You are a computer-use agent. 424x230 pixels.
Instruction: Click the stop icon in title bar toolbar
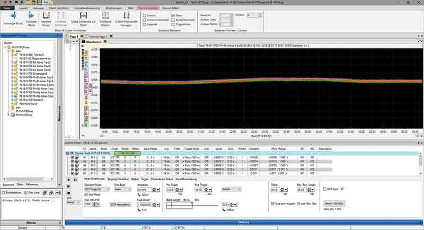click(16, 2)
